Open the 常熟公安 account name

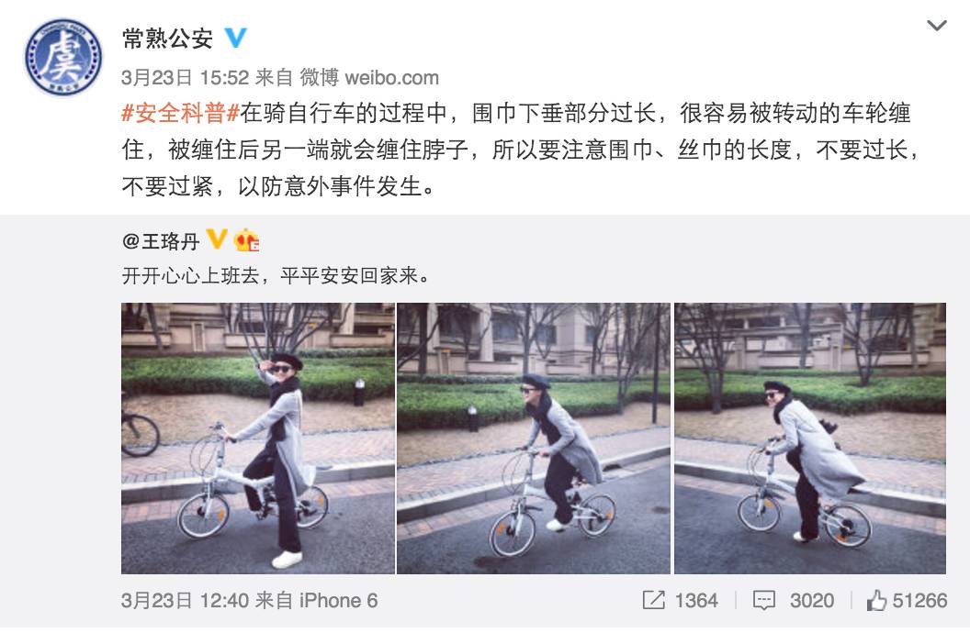pos(168,39)
